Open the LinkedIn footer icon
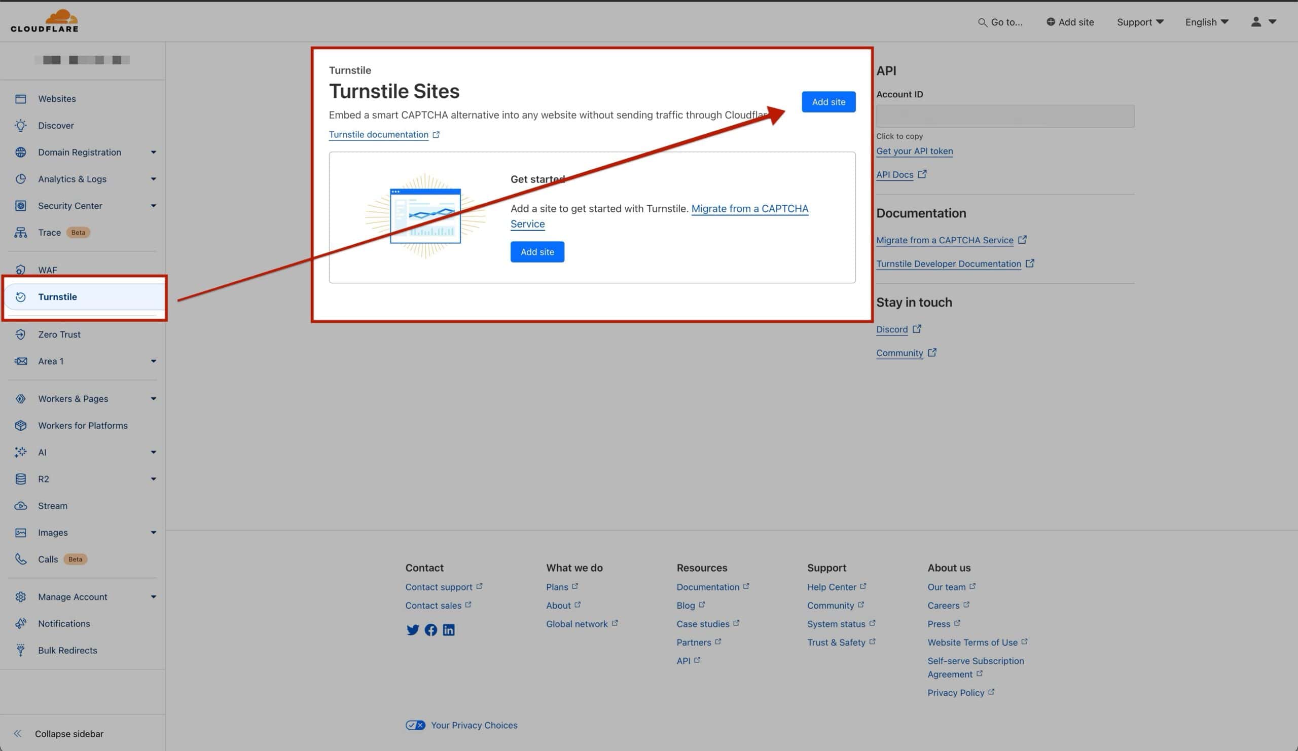 pyautogui.click(x=449, y=630)
